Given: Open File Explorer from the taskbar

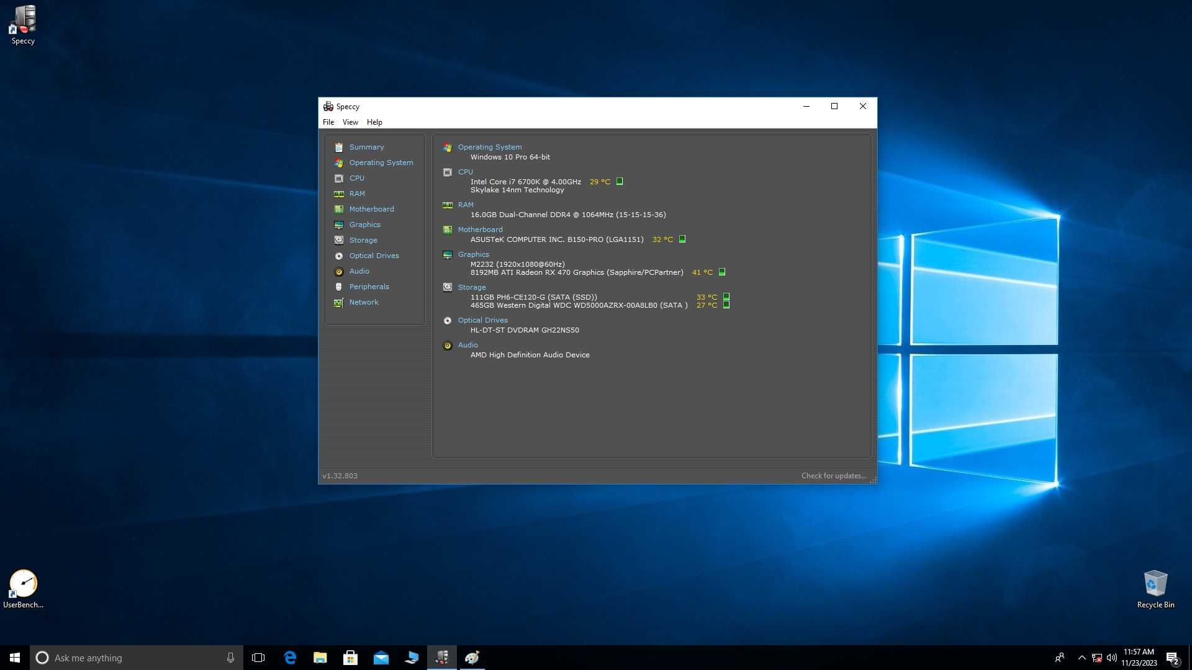Looking at the screenshot, I should [320, 658].
